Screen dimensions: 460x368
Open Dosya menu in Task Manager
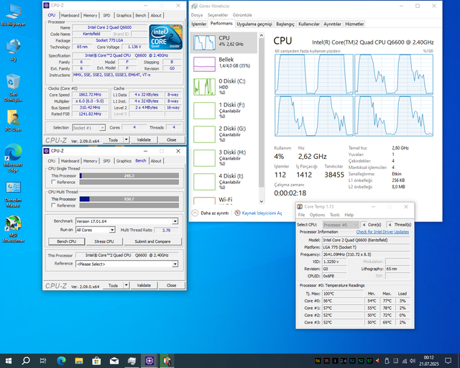pyautogui.click(x=197, y=15)
